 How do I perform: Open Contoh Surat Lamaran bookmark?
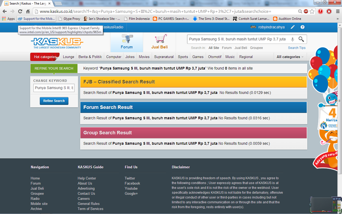point(251,19)
